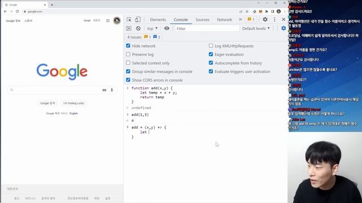
Task: Open Chrome profile avatar in toolbar
Action: point(279,11)
